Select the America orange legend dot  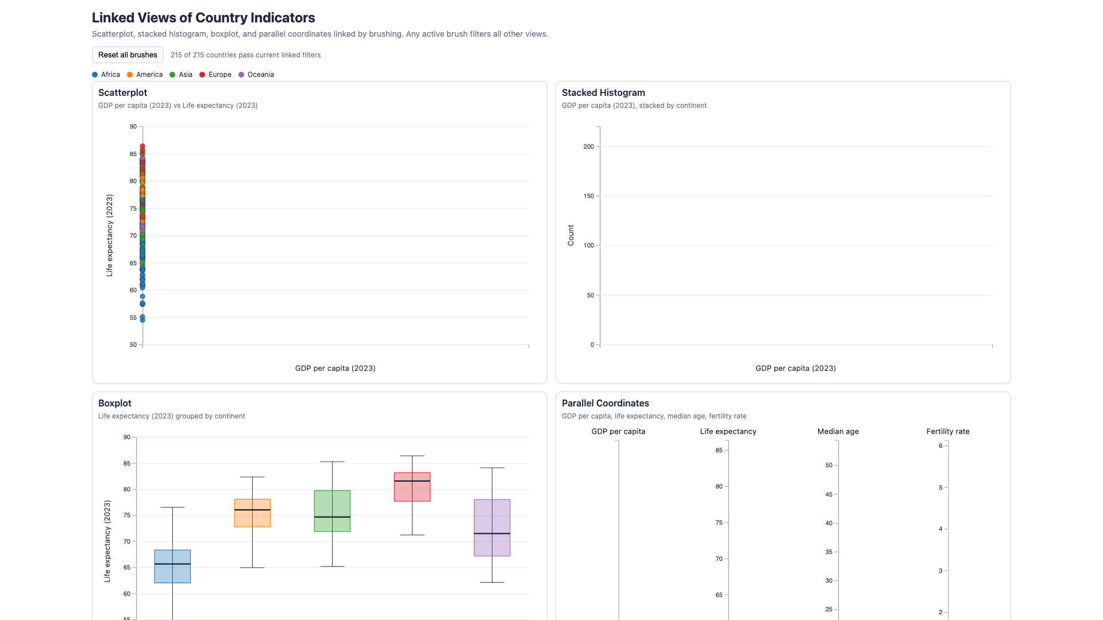pyautogui.click(x=130, y=75)
